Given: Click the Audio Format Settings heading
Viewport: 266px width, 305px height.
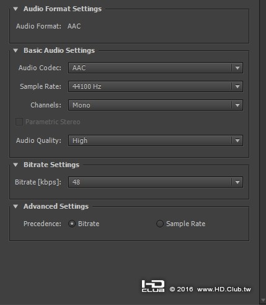Looking at the screenshot, I should pos(63,9).
